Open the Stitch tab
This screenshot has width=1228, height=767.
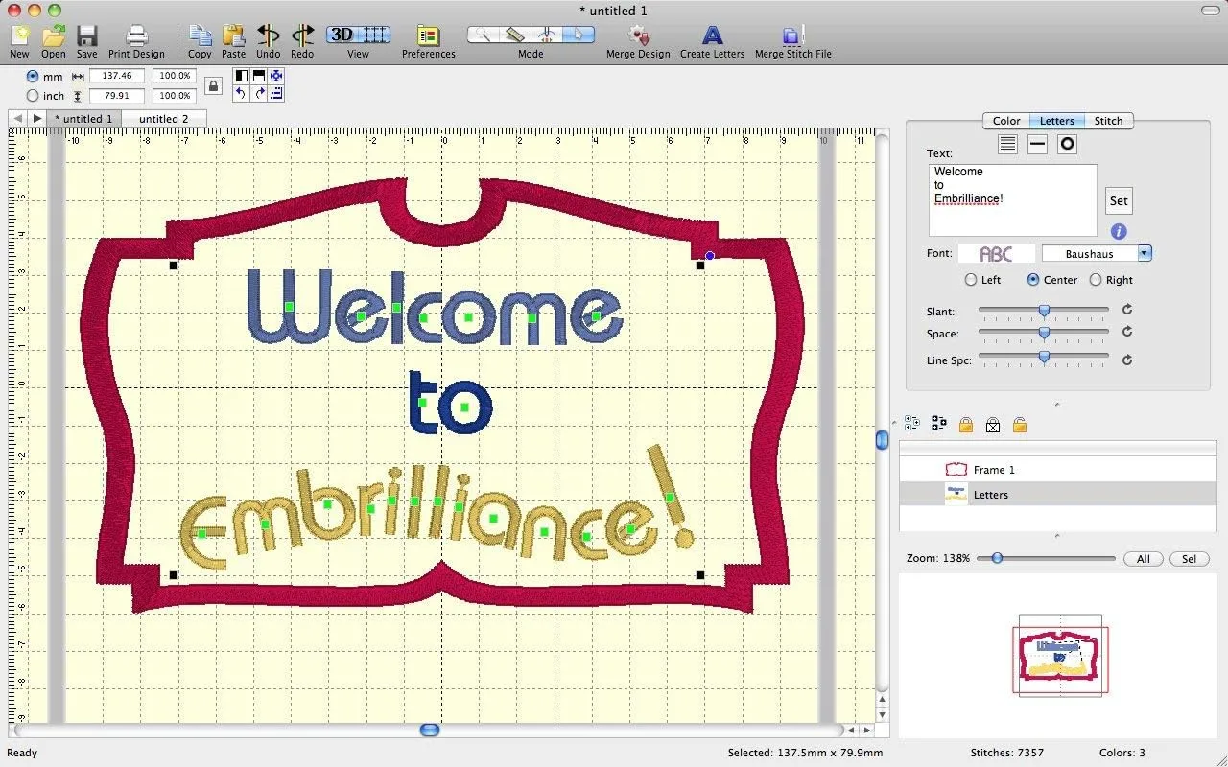(x=1108, y=121)
